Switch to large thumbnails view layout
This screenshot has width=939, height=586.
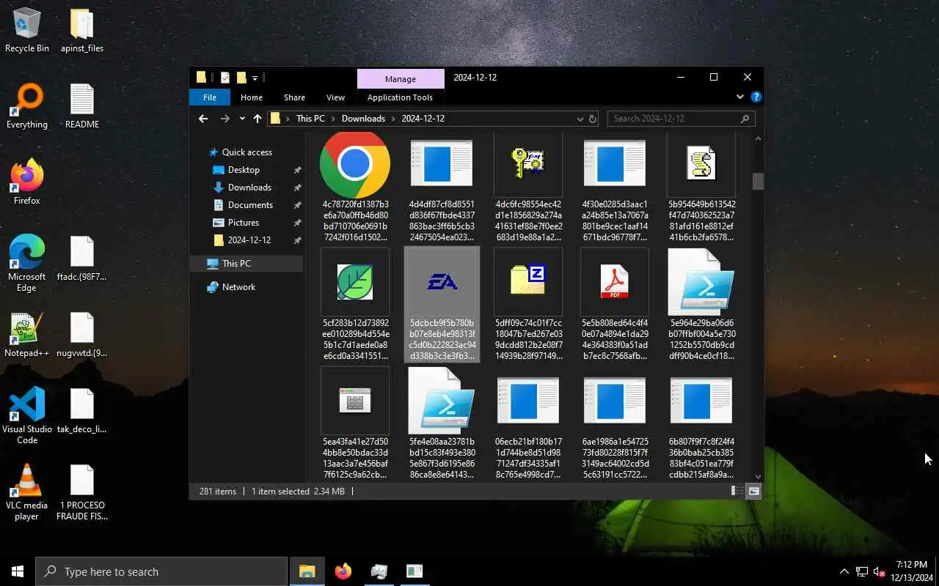point(753,492)
